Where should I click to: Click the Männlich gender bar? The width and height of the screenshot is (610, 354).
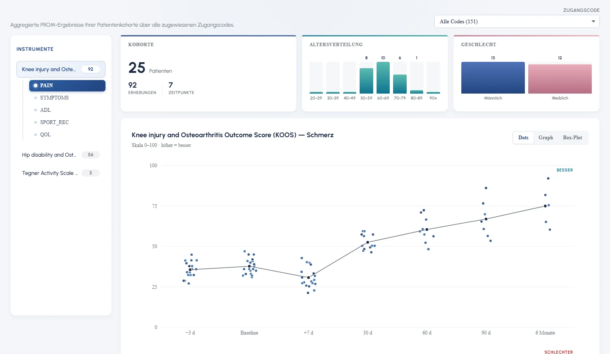(493, 78)
